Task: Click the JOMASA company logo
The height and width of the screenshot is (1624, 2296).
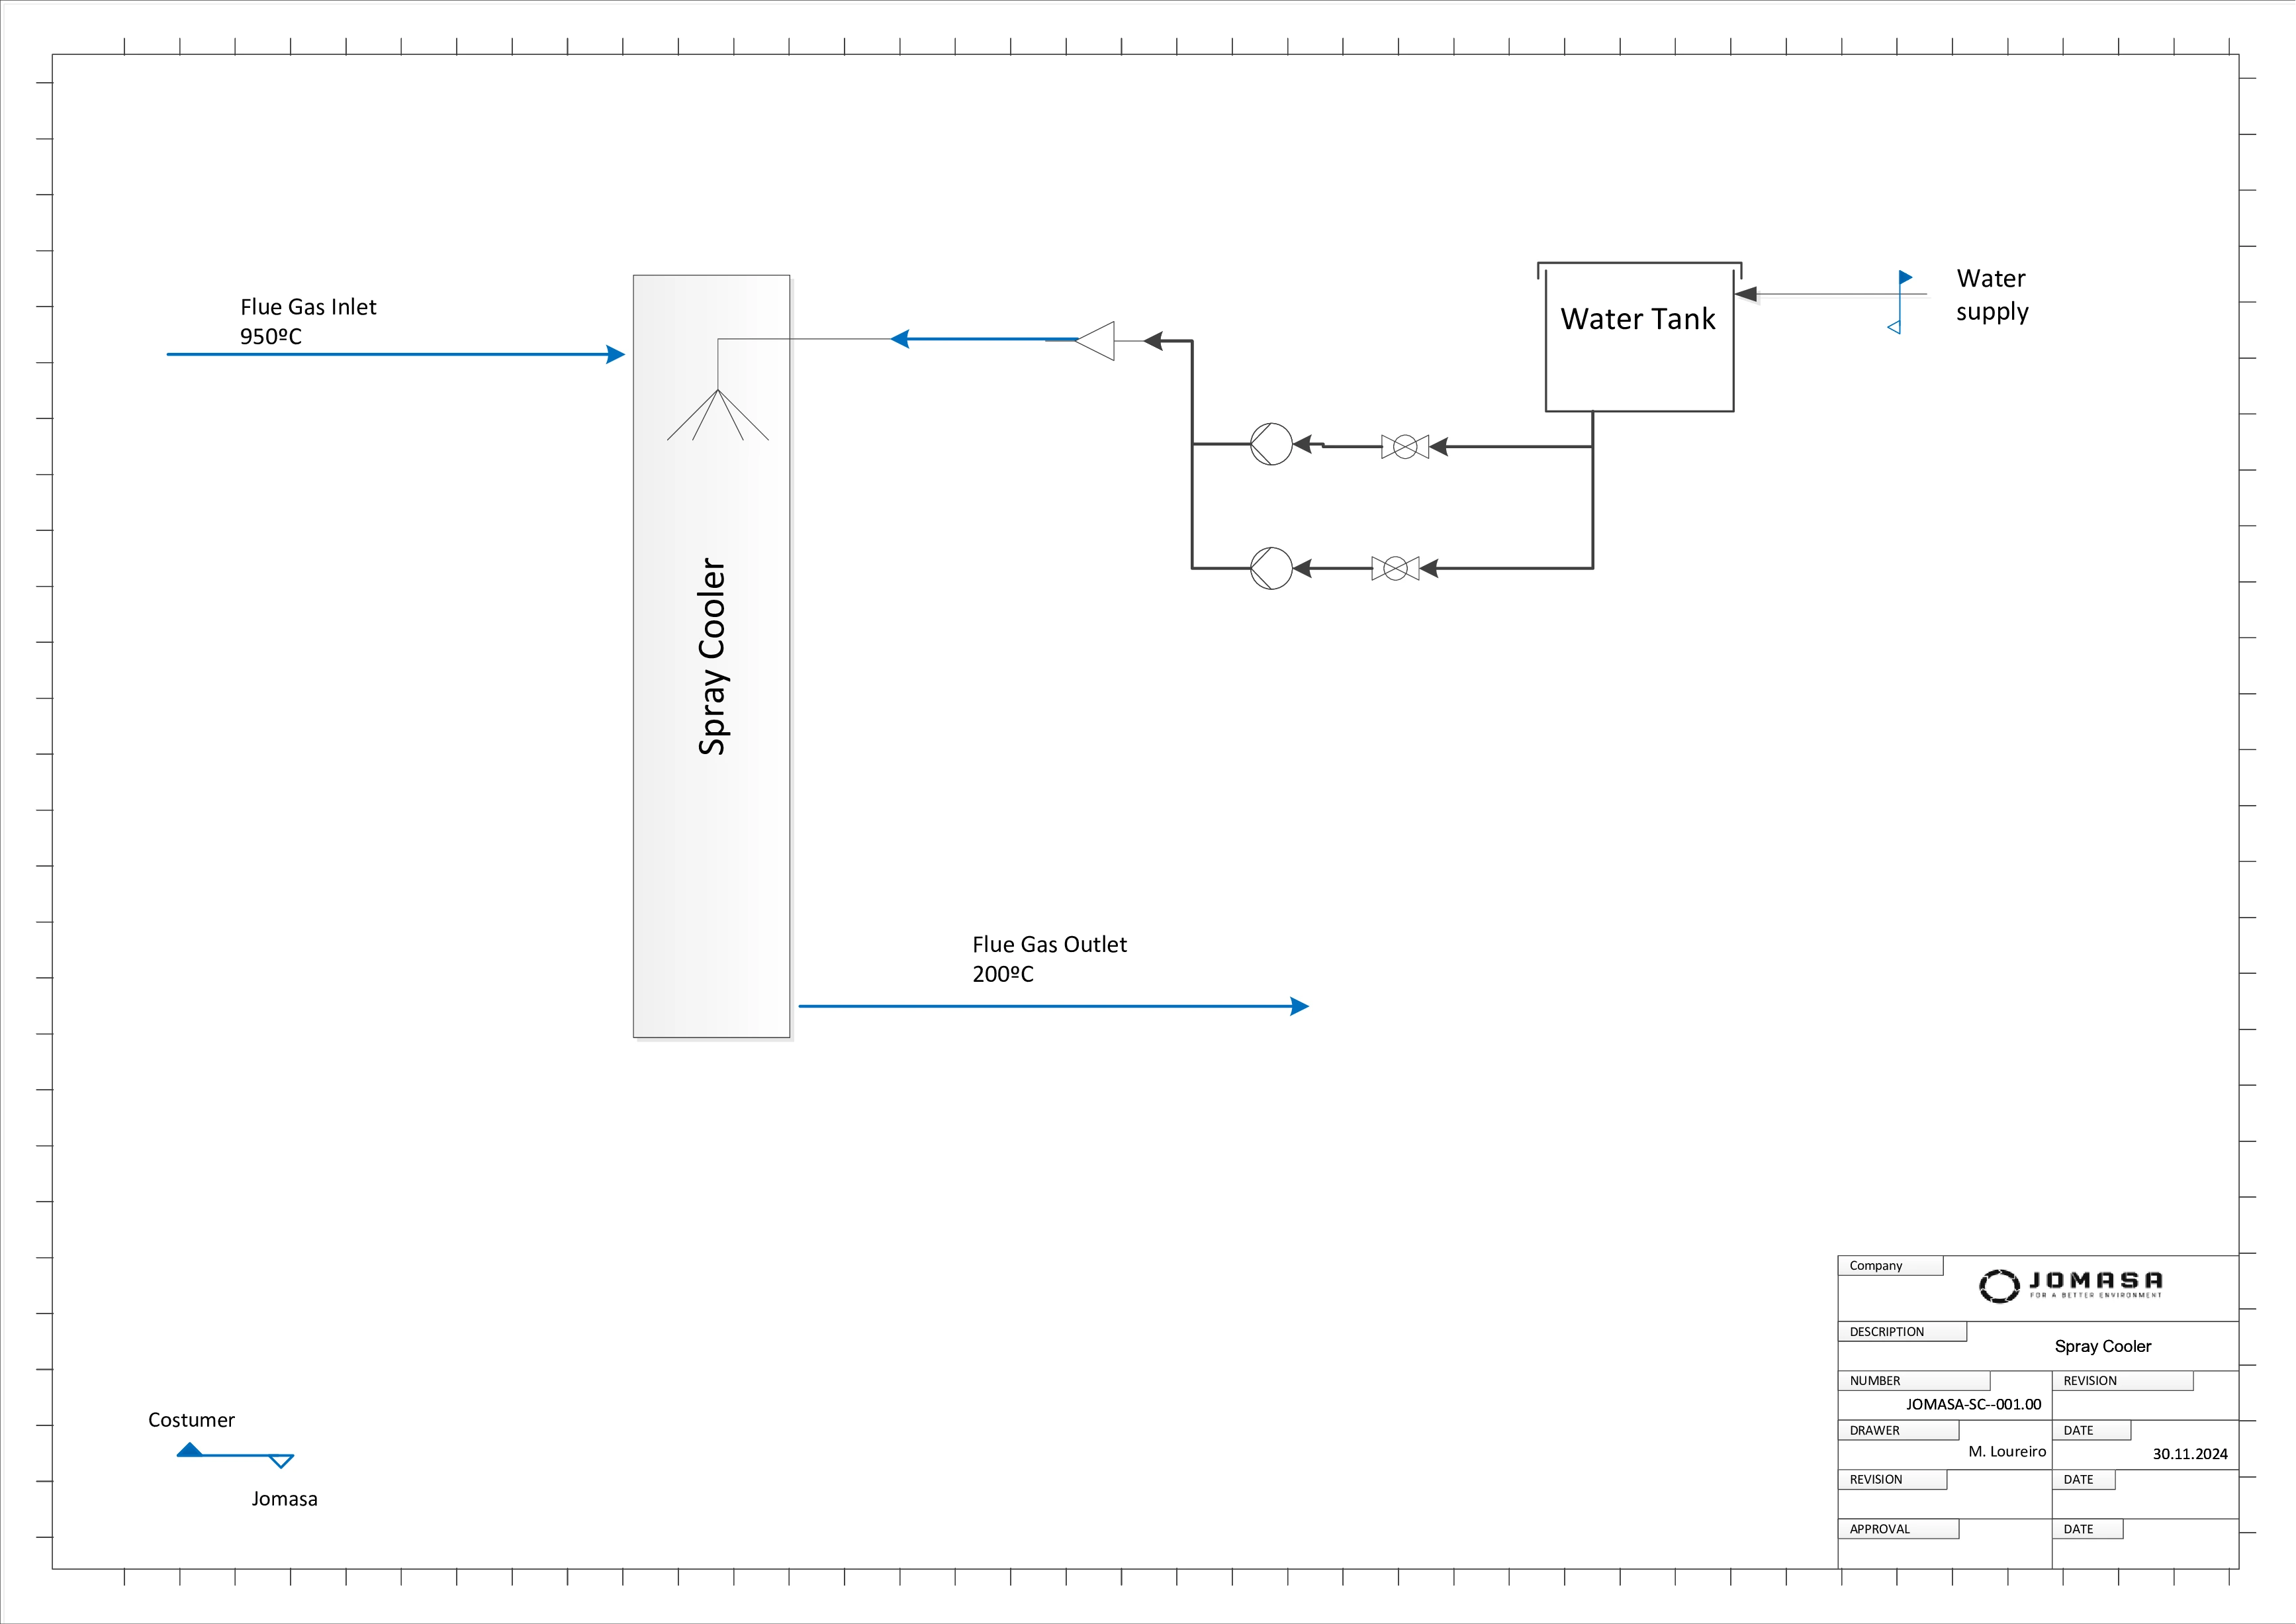Action: coord(2071,1286)
